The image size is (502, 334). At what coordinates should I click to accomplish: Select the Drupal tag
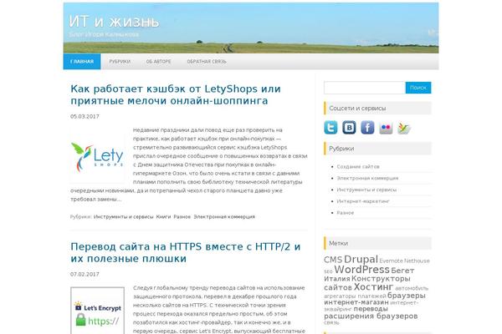(361, 259)
